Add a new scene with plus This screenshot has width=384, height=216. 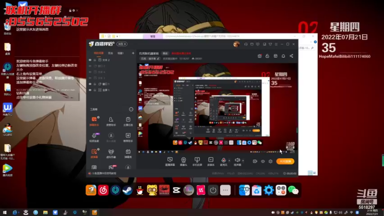(x=133, y=53)
